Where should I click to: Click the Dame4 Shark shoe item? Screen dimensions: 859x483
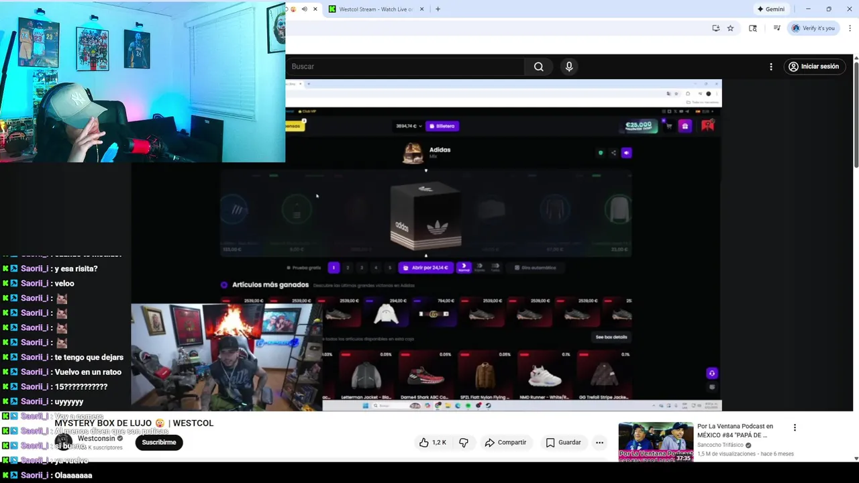[425, 377]
